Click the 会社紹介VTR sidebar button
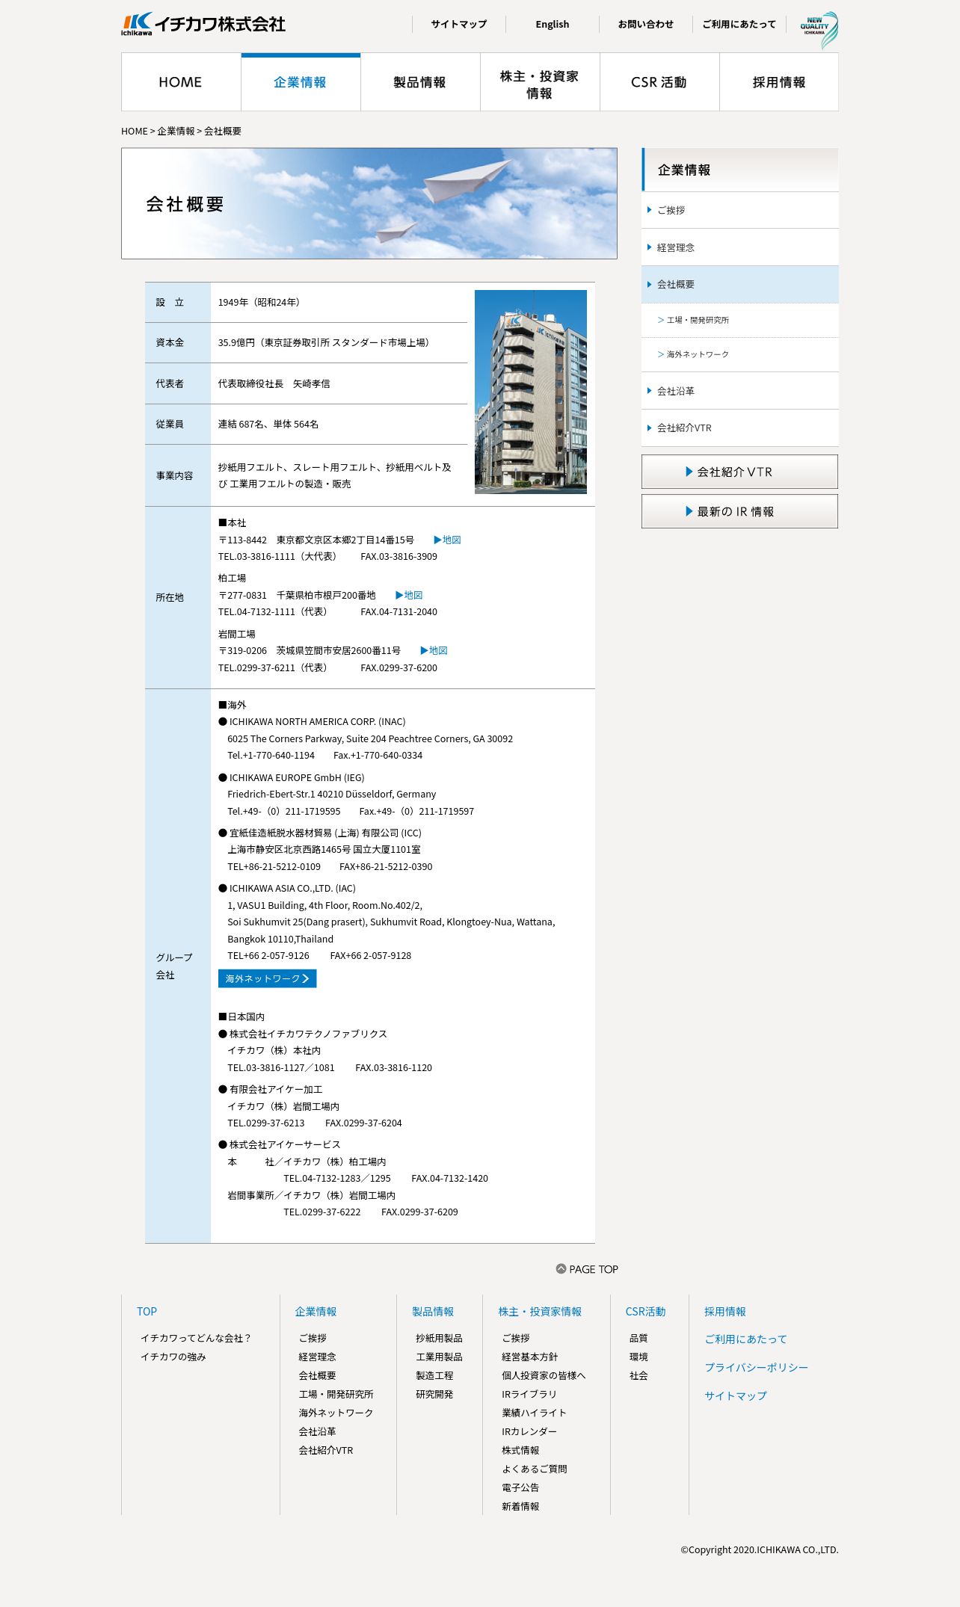This screenshot has width=960, height=1607. [739, 472]
